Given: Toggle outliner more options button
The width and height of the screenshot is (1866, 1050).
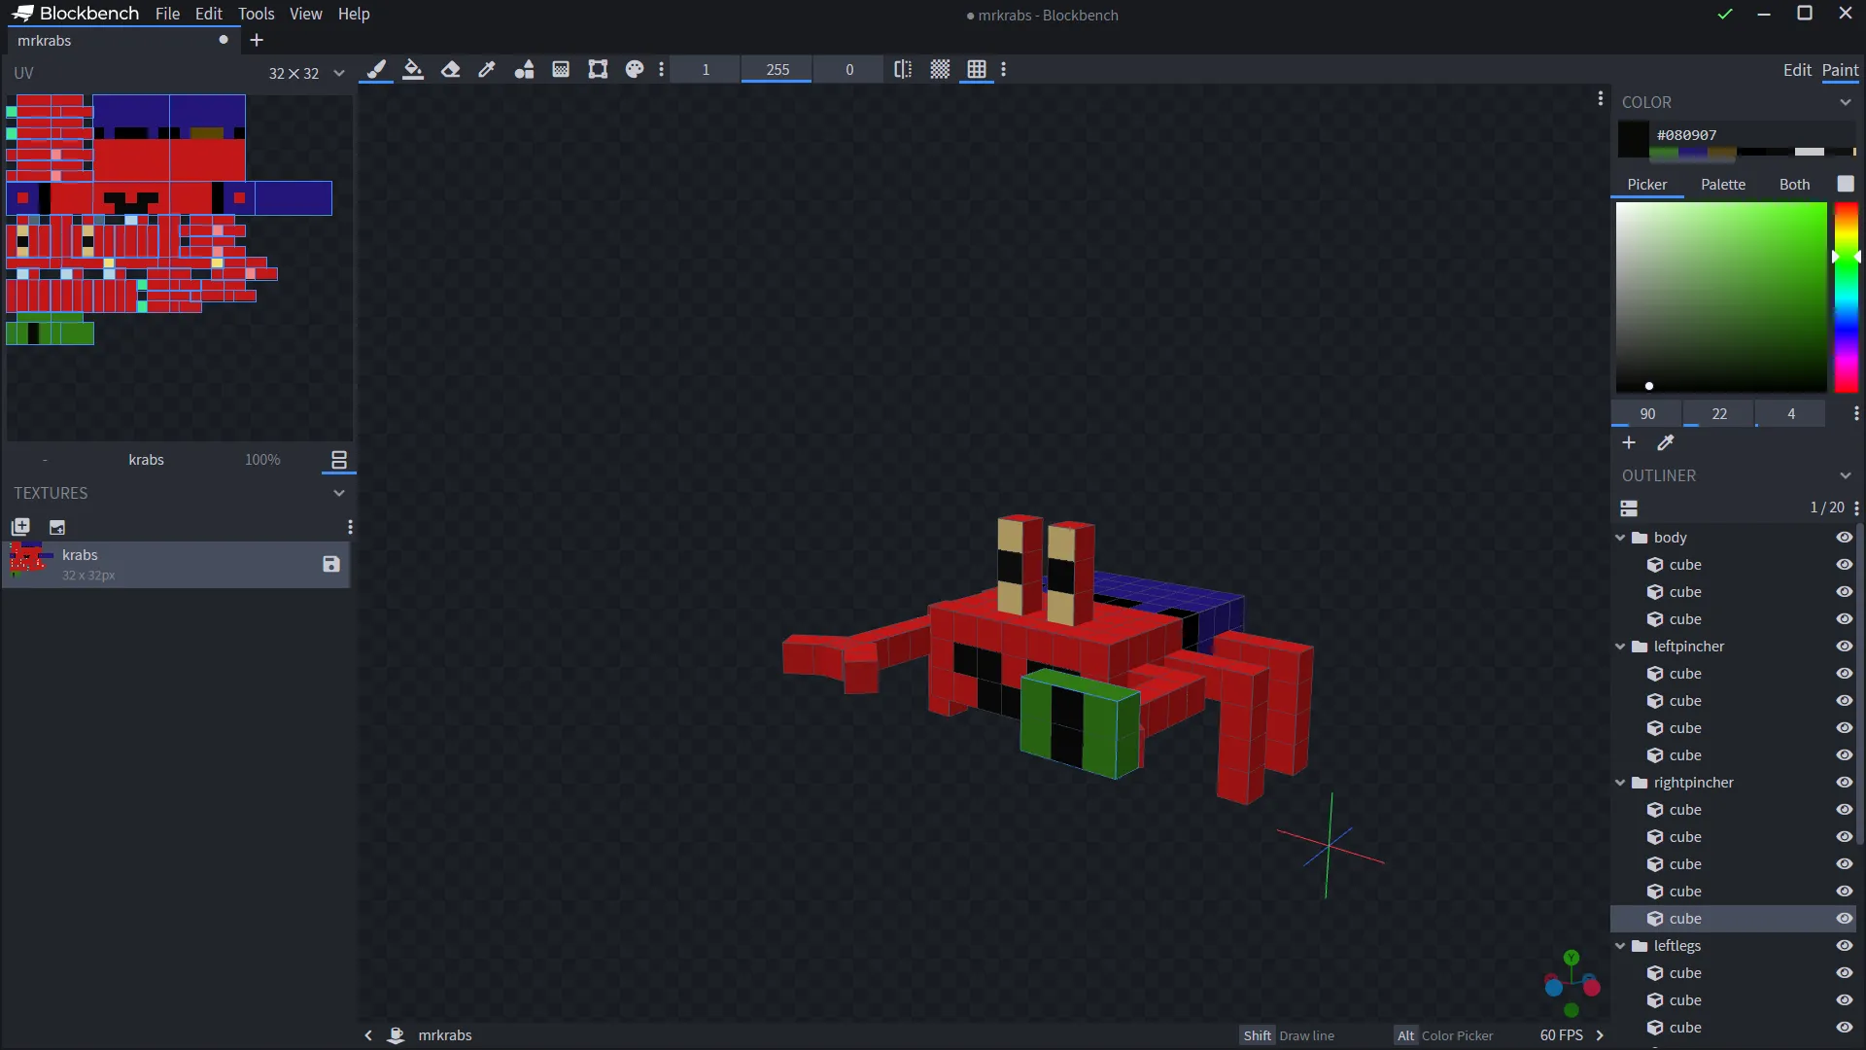Looking at the screenshot, I should [x=1630, y=507].
